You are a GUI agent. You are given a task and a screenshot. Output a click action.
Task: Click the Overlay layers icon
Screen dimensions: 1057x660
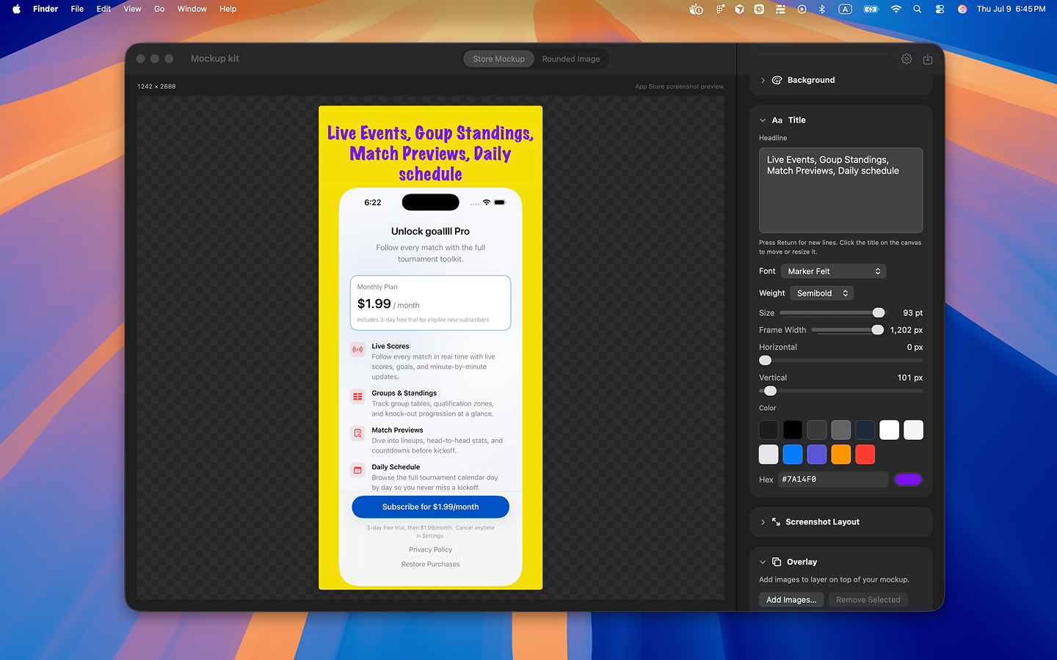777,562
